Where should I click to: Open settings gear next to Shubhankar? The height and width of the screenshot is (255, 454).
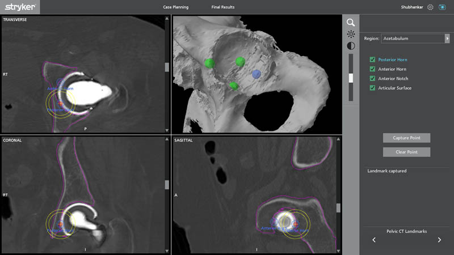tap(430, 7)
